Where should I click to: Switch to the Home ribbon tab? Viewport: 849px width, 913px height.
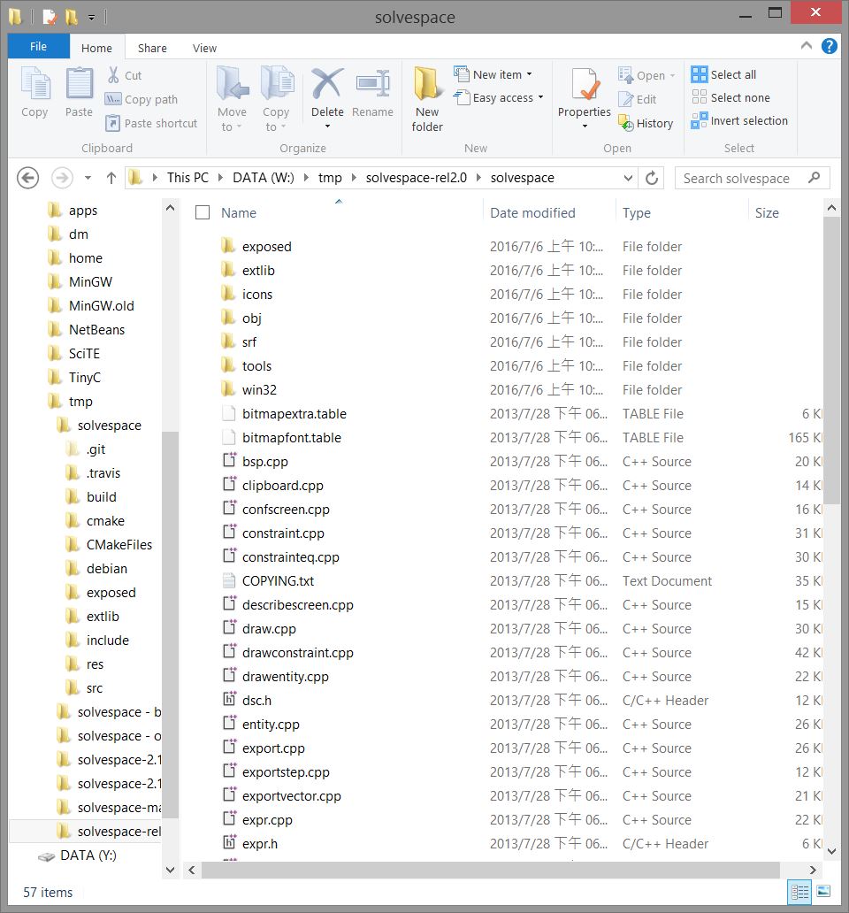pos(96,48)
